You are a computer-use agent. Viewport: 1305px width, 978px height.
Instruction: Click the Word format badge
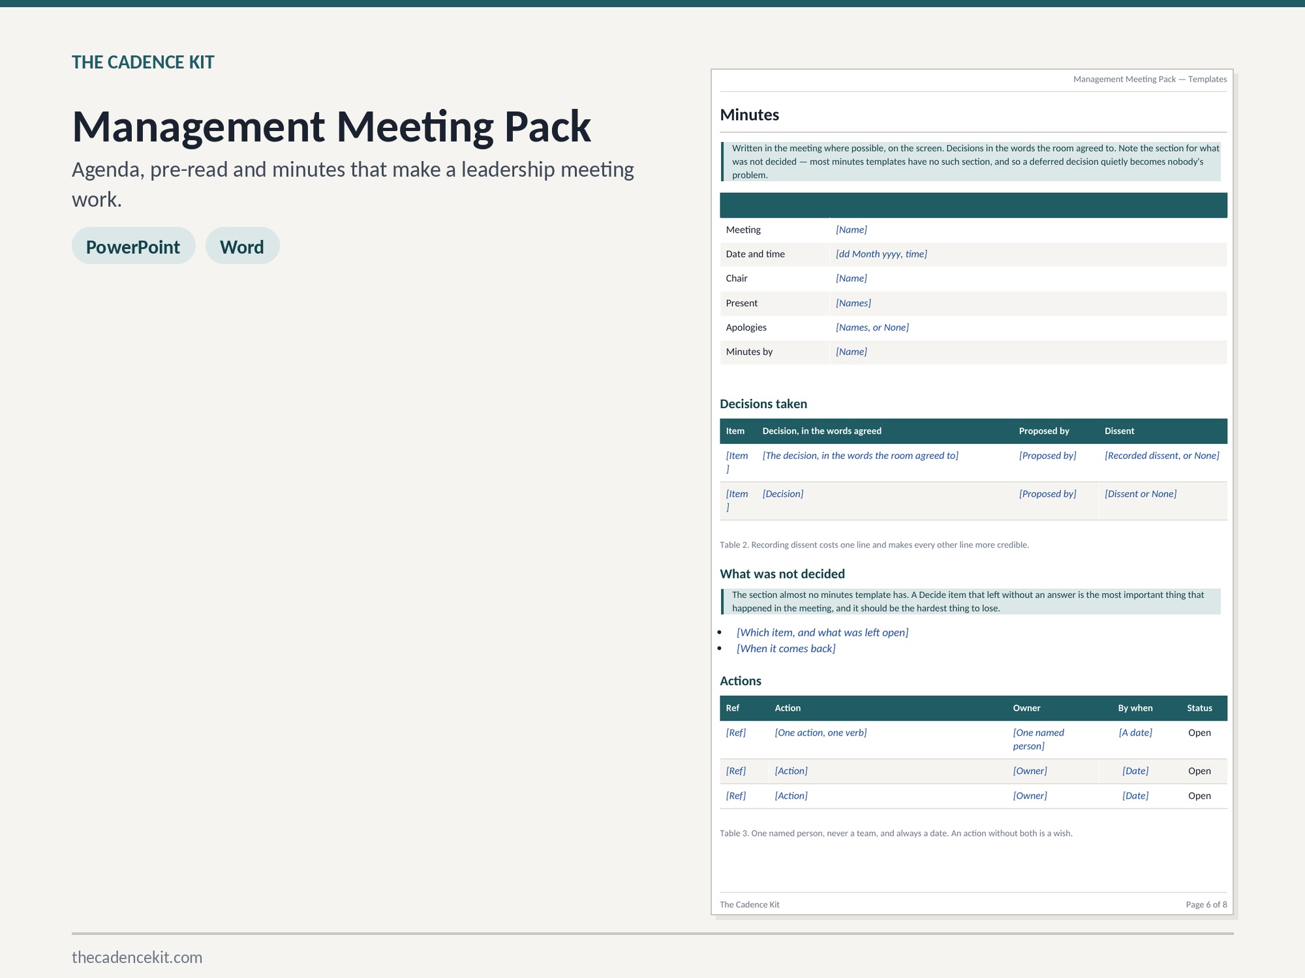pyautogui.click(x=242, y=246)
